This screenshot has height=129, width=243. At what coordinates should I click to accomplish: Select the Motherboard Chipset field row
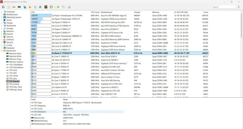pyautogui.click(x=77, y=124)
